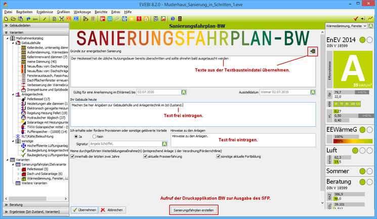The image size is (377, 219).
Task: Select the Nein radio button
Action: (95, 136)
